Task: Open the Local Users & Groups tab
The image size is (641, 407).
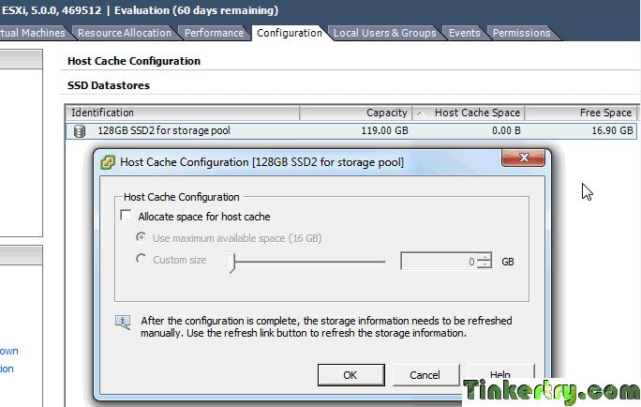Action: pos(385,33)
